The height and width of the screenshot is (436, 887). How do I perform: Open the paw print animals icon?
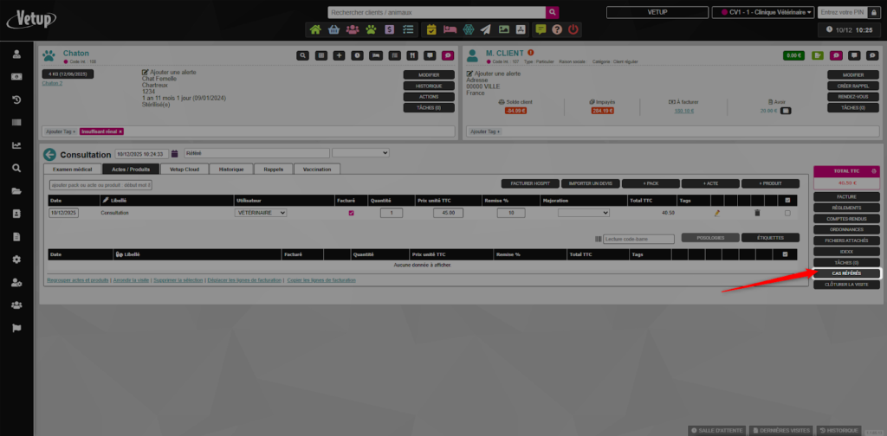371,29
